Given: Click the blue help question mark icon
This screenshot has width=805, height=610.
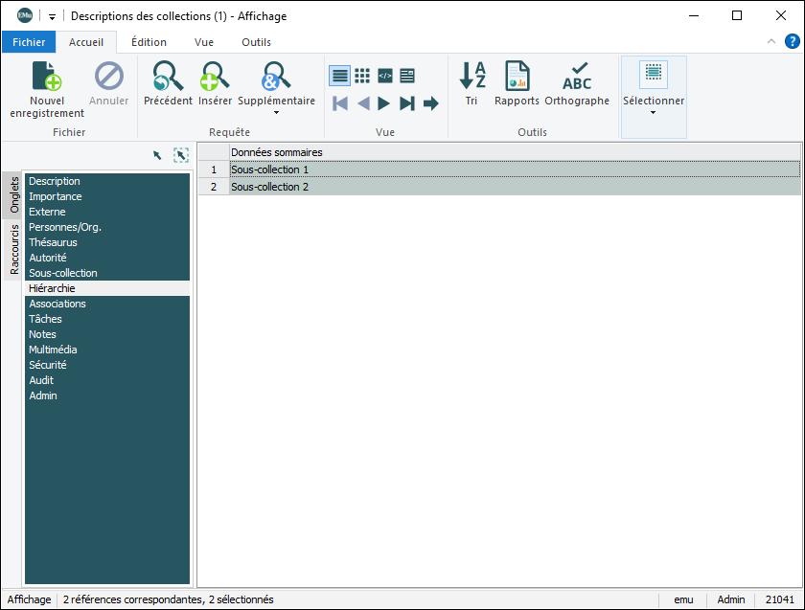Looking at the screenshot, I should (x=793, y=41).
